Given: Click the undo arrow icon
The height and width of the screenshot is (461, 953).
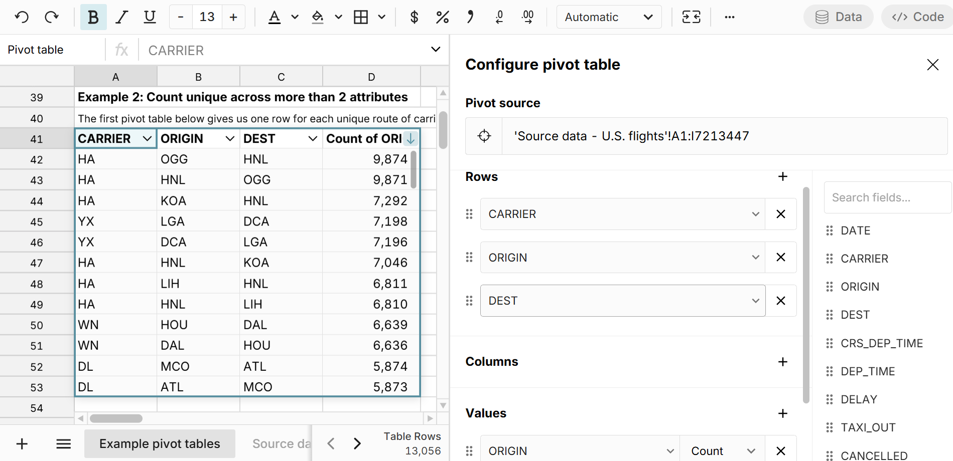Looking at the screenshot, I should click(x=22, y=17).
